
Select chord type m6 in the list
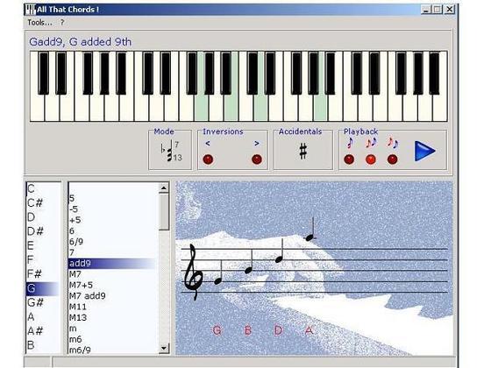pos(75,339)
